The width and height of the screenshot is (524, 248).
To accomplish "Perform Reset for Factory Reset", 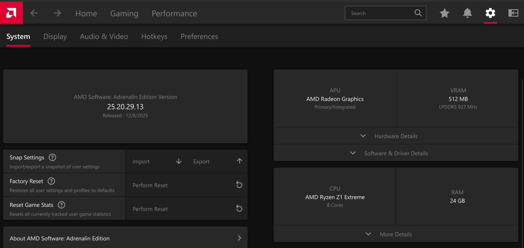I will tap(187, 185).
